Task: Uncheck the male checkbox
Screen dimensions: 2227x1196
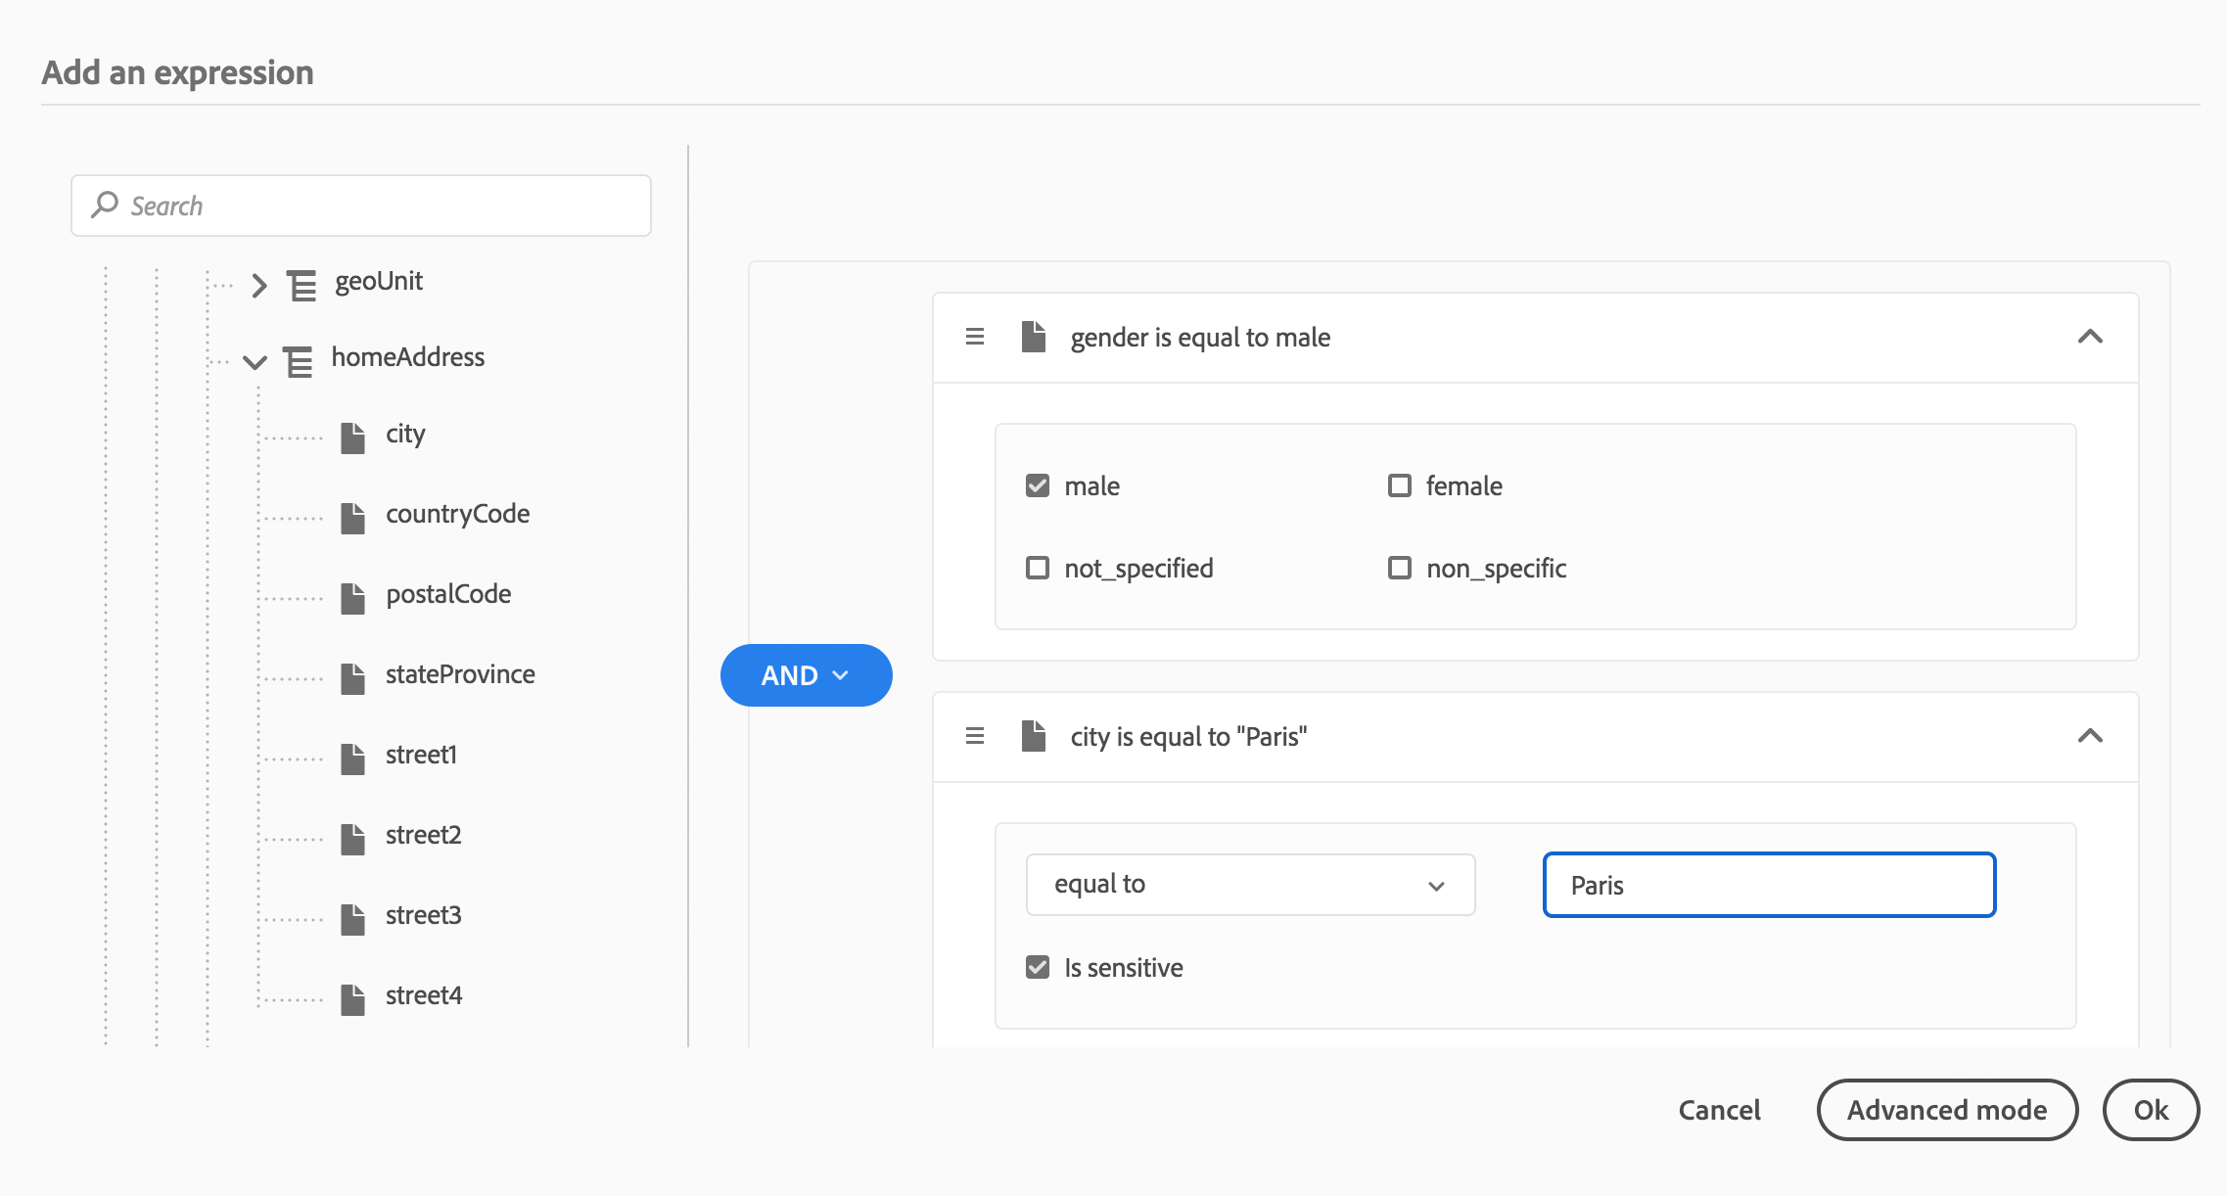Action: pyautogui.click(x=1038, y=485)
